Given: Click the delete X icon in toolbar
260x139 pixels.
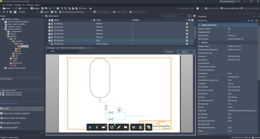Looking at the screenshot, I should coord(50,8).
